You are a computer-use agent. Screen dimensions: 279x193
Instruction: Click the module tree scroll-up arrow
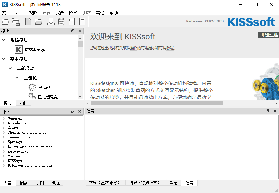[80, 38]
